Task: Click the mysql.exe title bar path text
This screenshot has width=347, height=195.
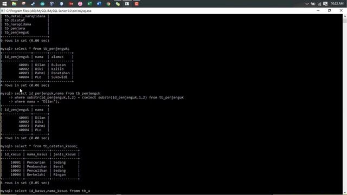Action: 49,11
